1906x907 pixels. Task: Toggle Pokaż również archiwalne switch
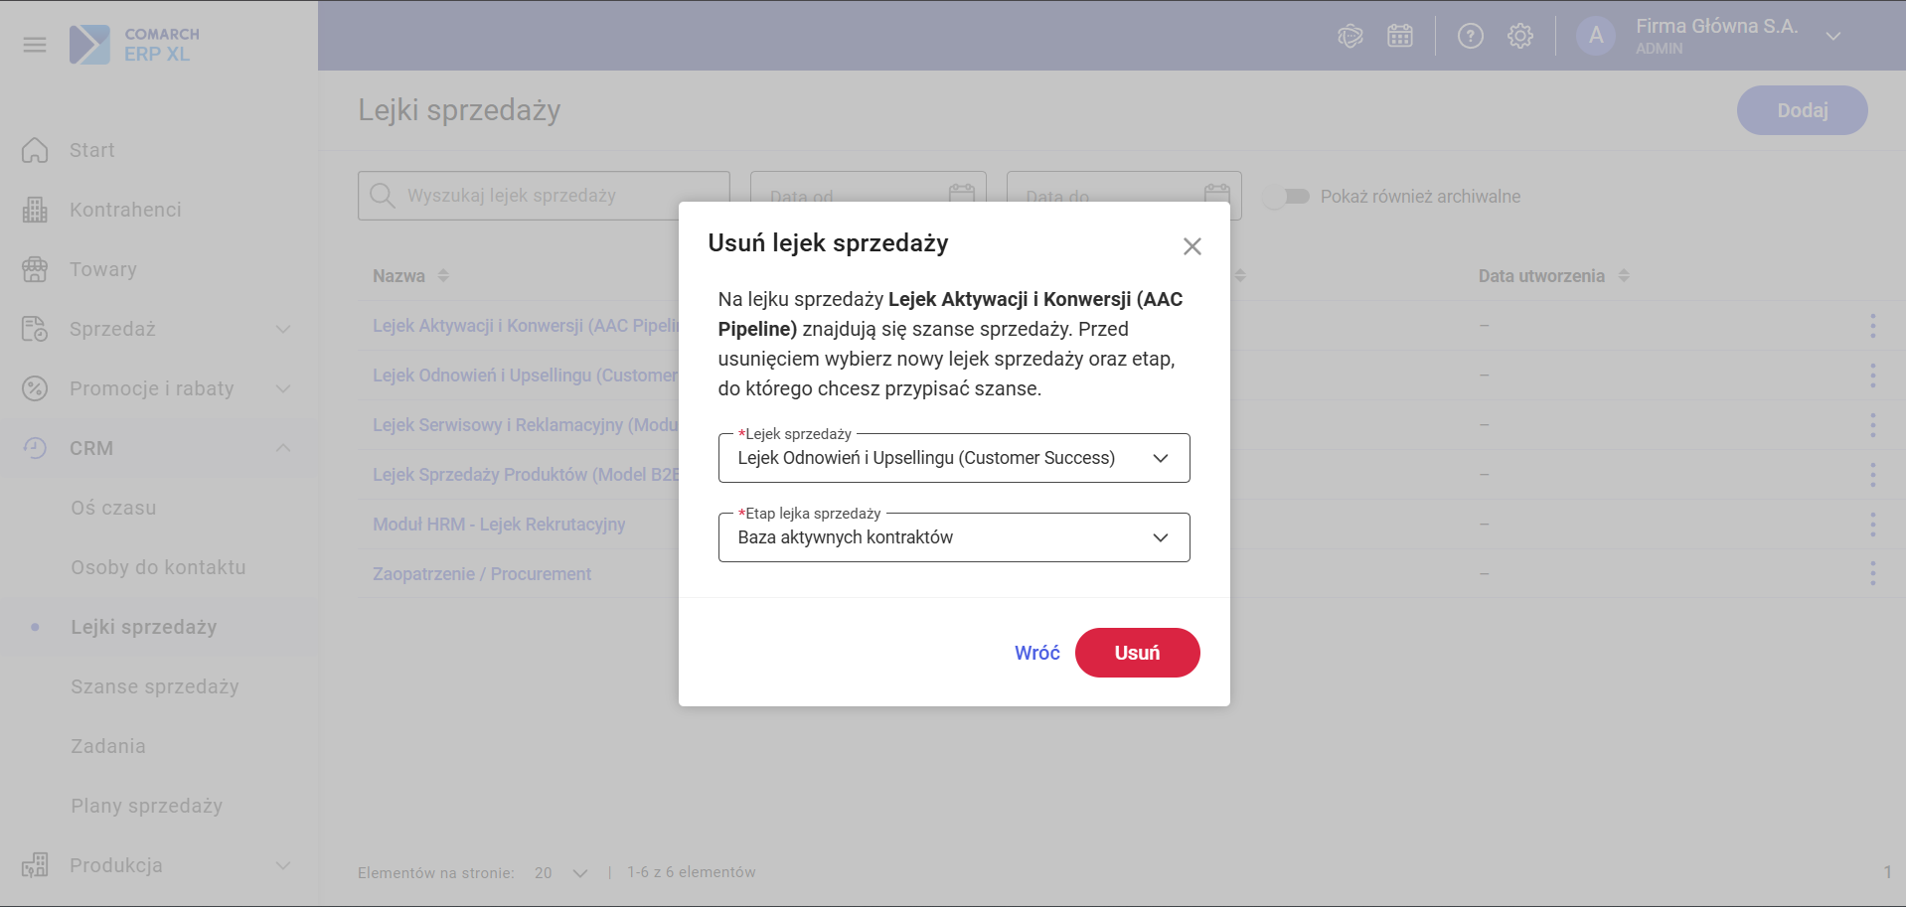(1288, 197)
